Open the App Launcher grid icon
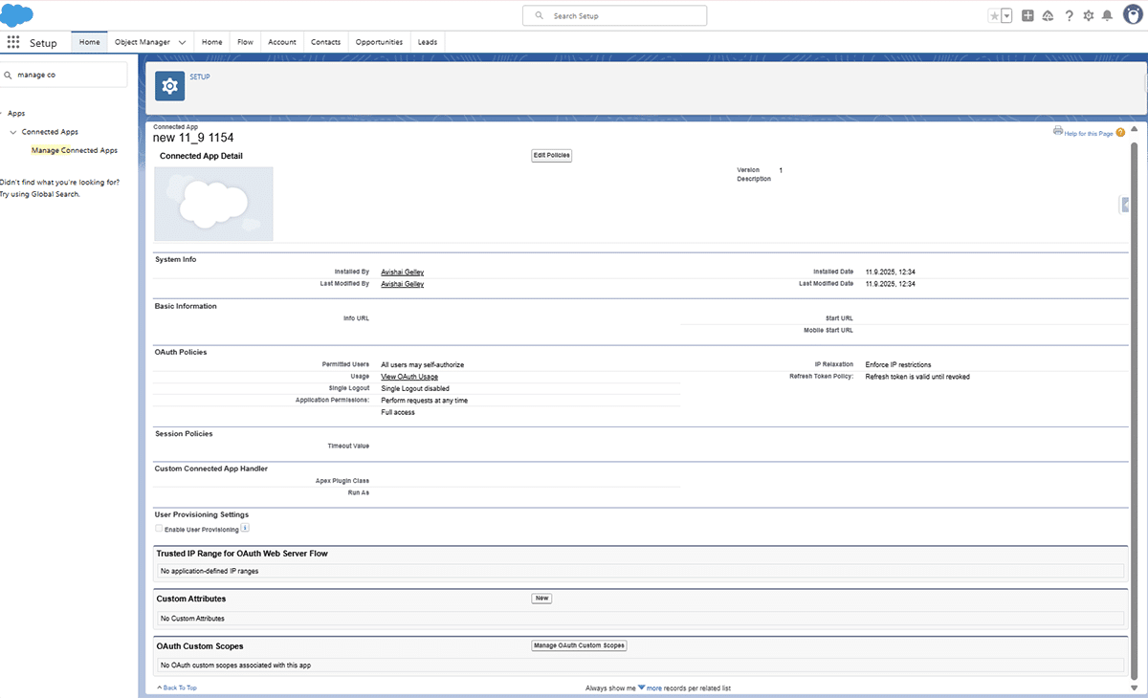The image size is (1148, 698). tap(13, 42)
